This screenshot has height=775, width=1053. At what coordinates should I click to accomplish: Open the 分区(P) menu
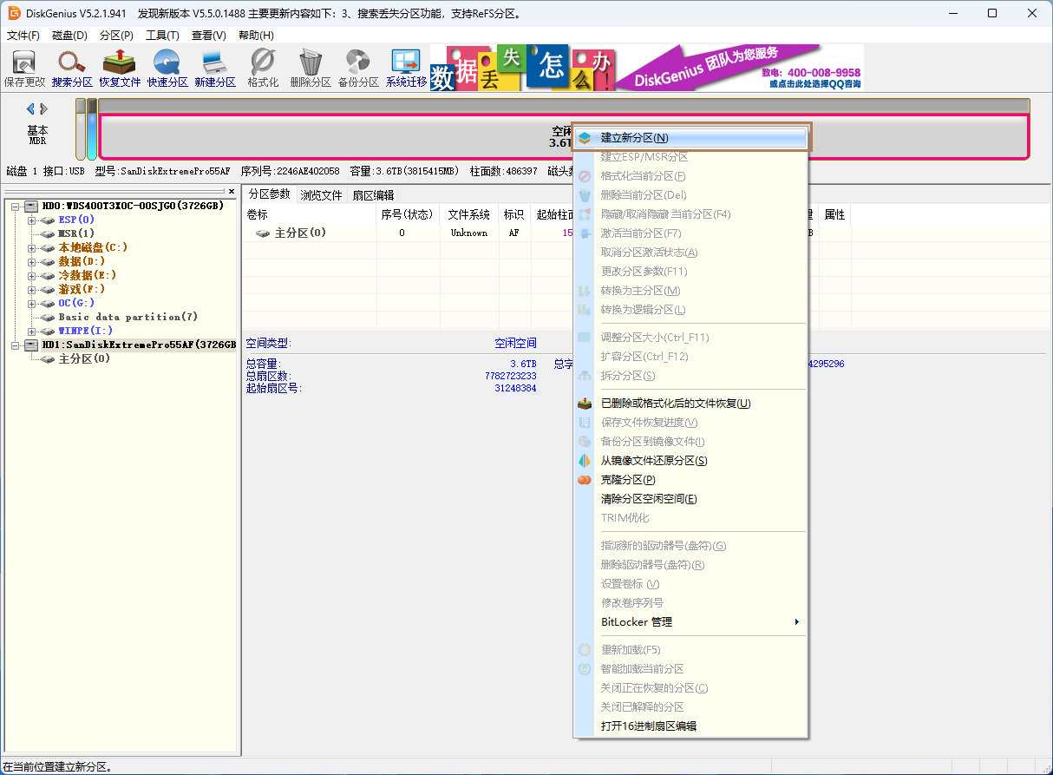point(116,35)
